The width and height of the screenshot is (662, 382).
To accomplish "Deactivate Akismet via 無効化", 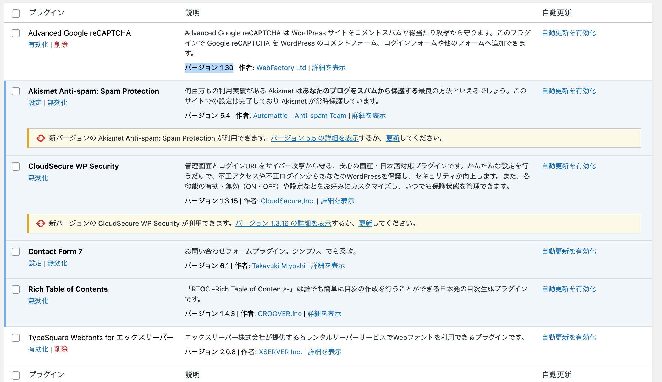I will coord(58,103).
